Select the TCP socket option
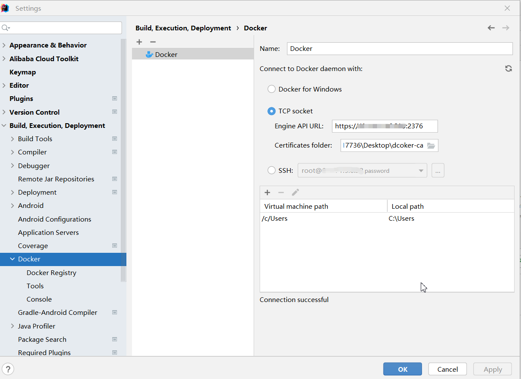Screen dimensions: 521x379 coord(271,111)
